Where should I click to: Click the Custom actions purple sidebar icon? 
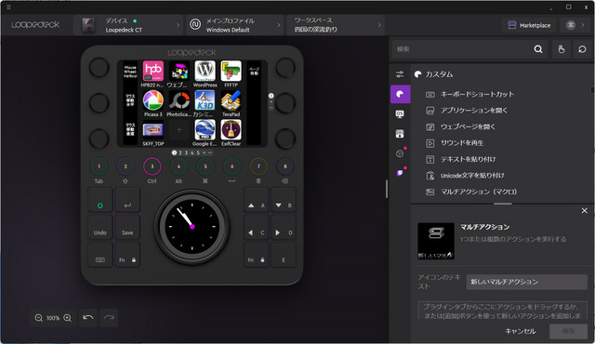tap(400, 94)
